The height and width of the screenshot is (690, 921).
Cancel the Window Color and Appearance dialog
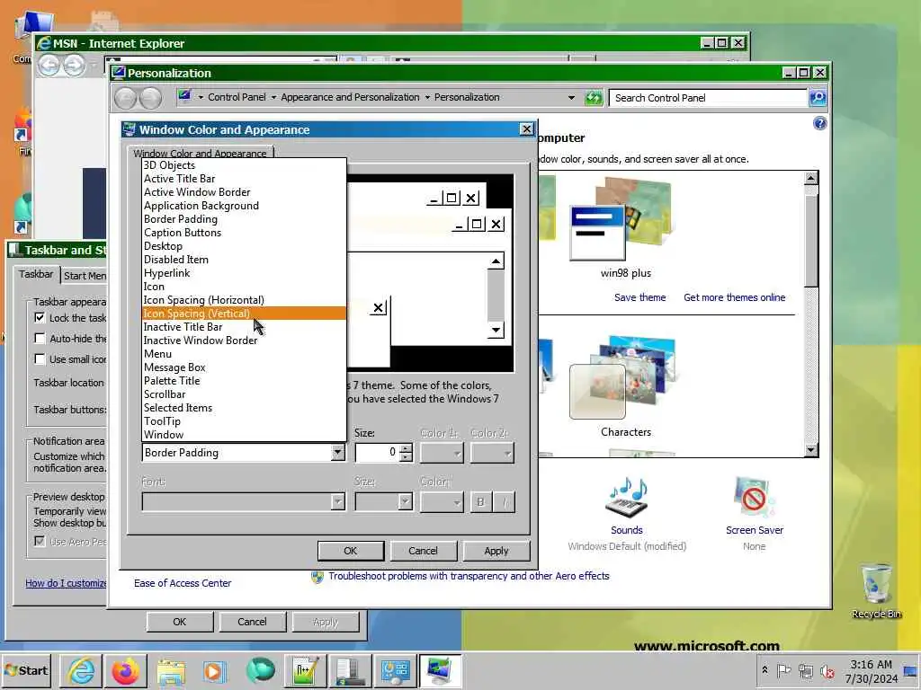pyautogui.click(x=423, y=551)
